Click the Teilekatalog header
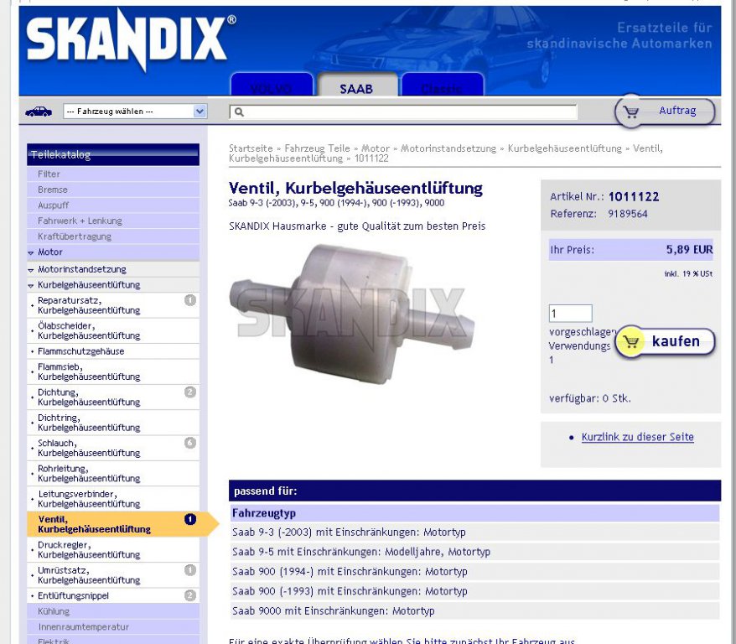 [113, 154]
